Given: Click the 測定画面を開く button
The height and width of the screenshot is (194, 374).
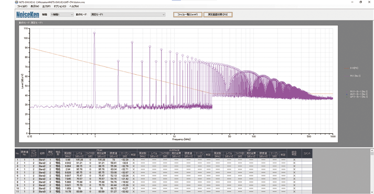Looking at the screenshot, I should pos(218,15).
